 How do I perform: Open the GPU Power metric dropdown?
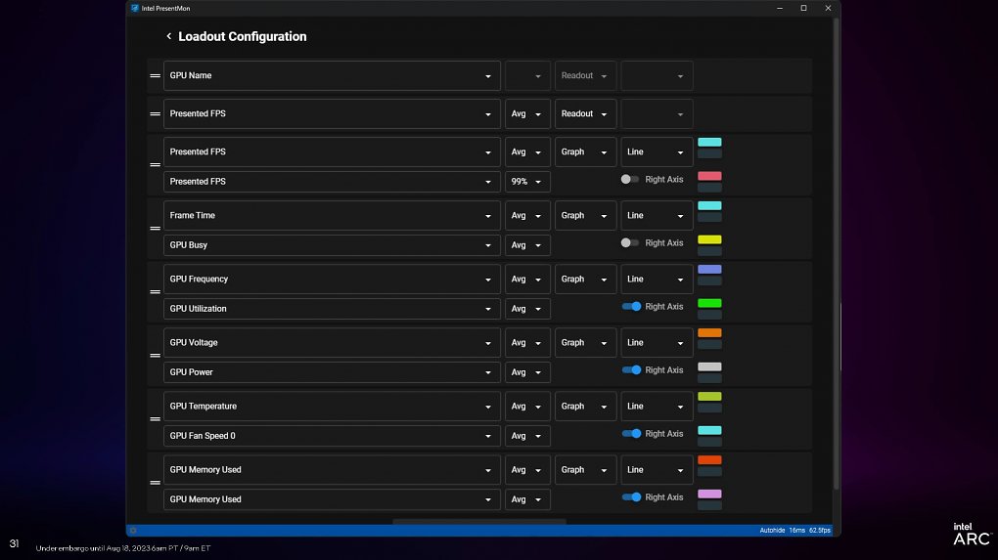coord(332,372)
